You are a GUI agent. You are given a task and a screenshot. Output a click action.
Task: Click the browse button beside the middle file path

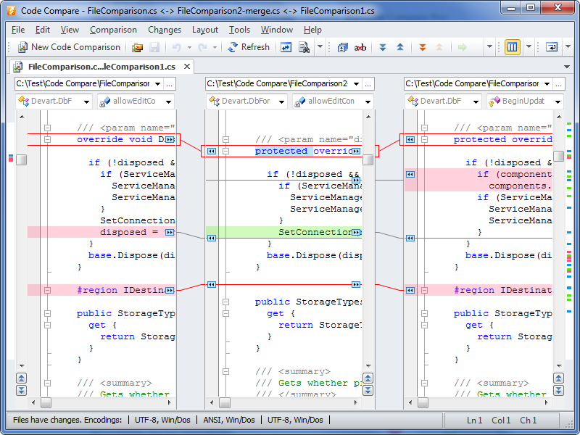(x=368, y=83)
